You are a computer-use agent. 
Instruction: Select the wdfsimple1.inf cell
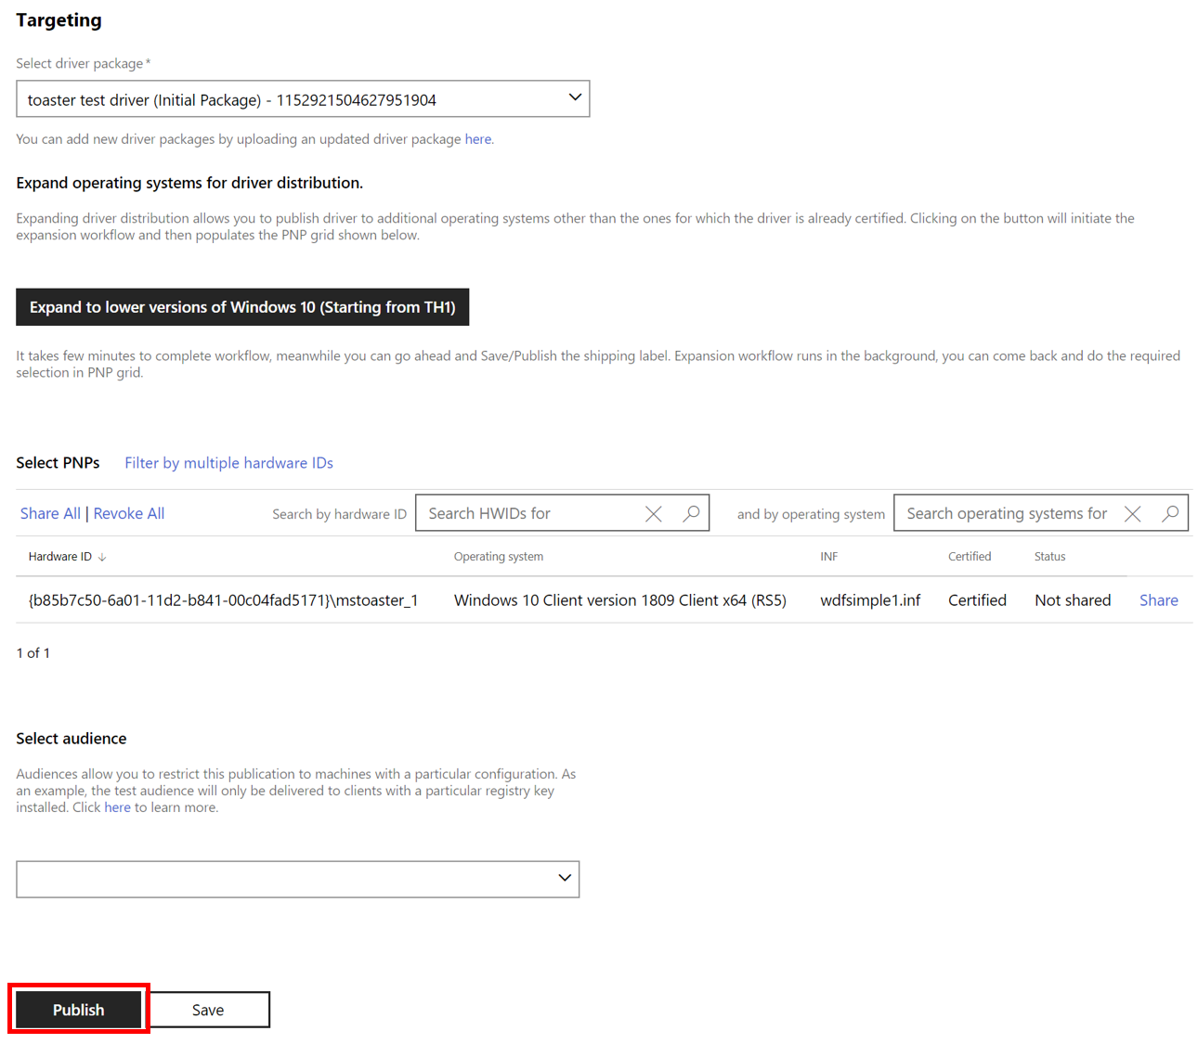click(x=870, y=600)
